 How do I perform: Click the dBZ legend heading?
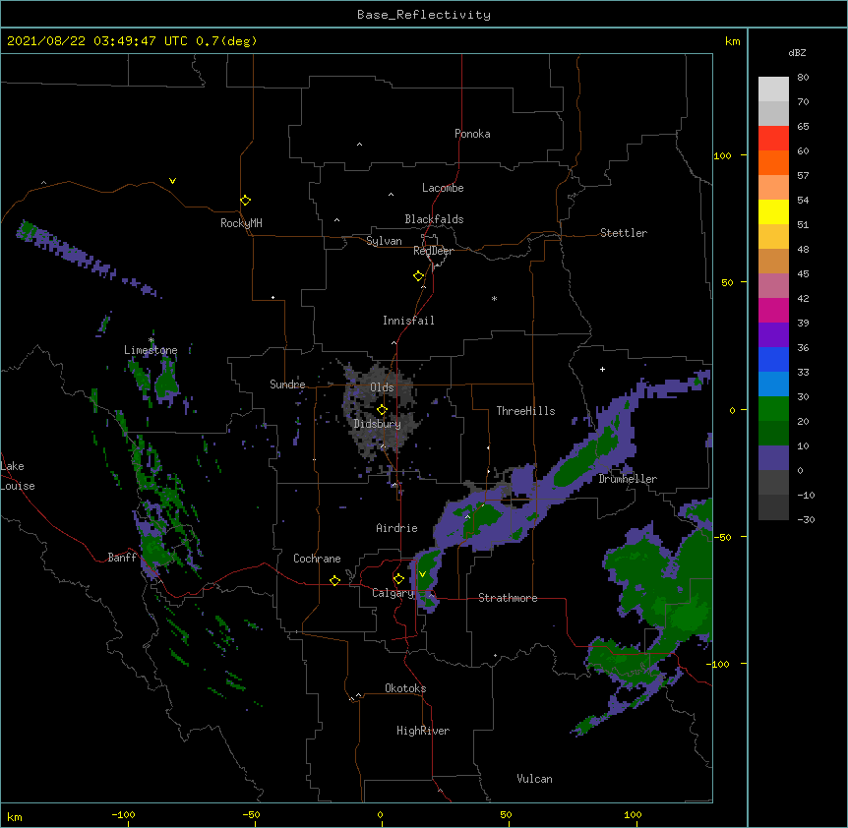tap(797, 52)
